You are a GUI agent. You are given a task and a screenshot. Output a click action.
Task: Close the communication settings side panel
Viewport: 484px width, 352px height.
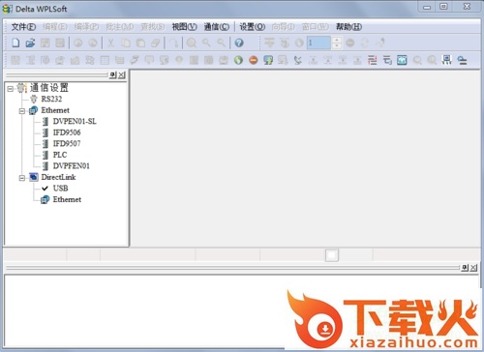click(x=121, y=75)
